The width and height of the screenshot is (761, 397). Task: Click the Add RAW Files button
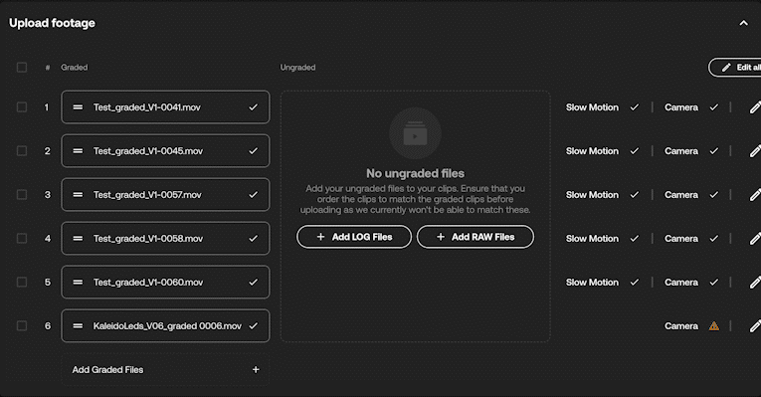pyautogui.click(x=476, y=237)
